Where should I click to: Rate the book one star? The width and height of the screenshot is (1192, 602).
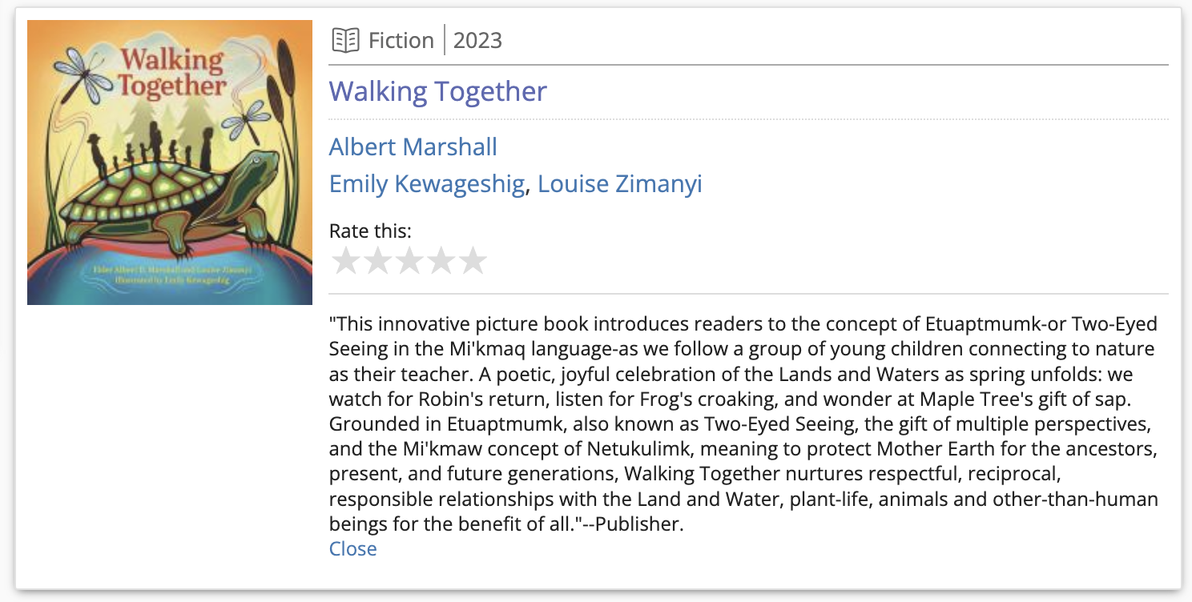(x=346, y=260)
